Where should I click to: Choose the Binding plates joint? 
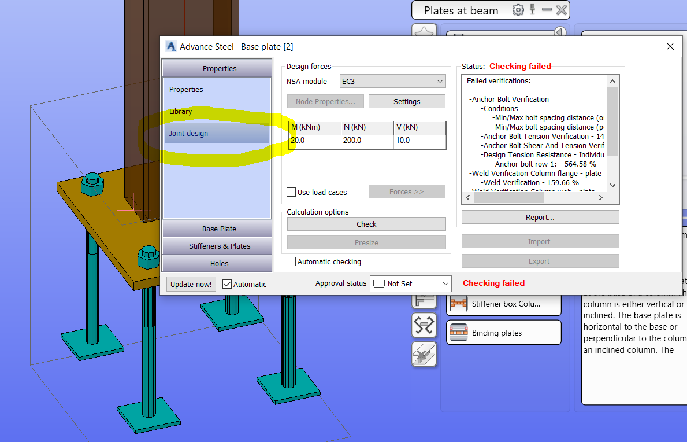pyautogui.click(x=503, y=333)
